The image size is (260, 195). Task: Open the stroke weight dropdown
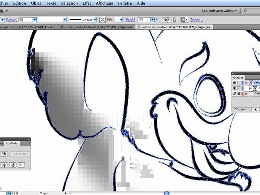tap(34, 19)
